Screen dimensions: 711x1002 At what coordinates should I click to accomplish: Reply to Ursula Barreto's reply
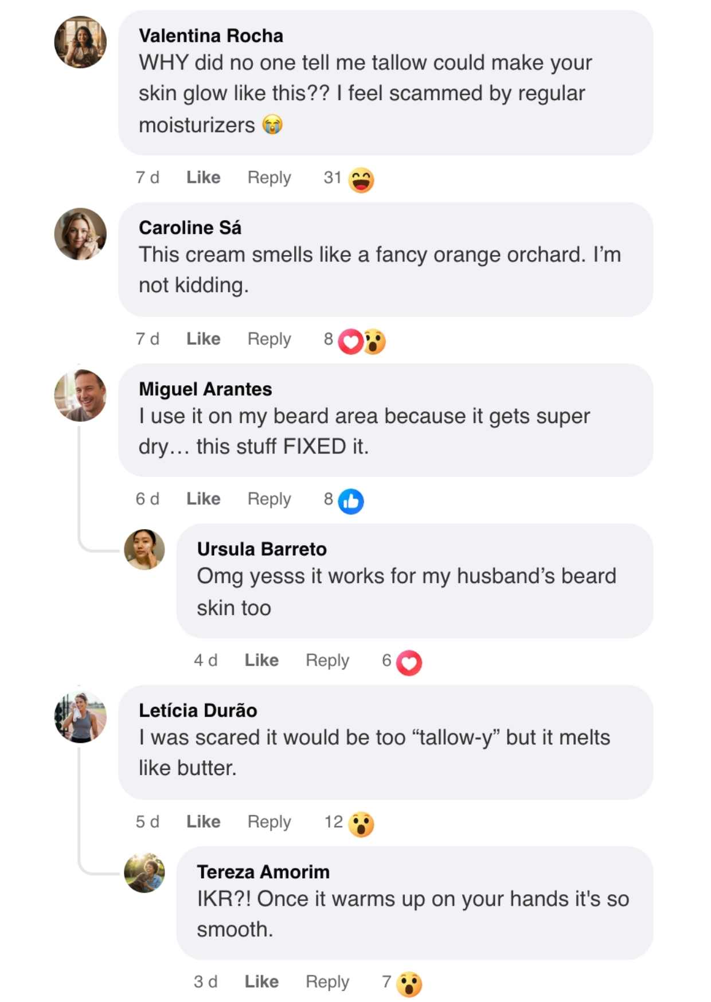327,660
